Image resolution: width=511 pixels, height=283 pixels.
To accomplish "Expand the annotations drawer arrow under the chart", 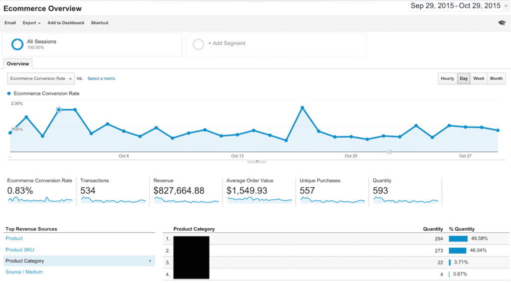I will [257, 161].
